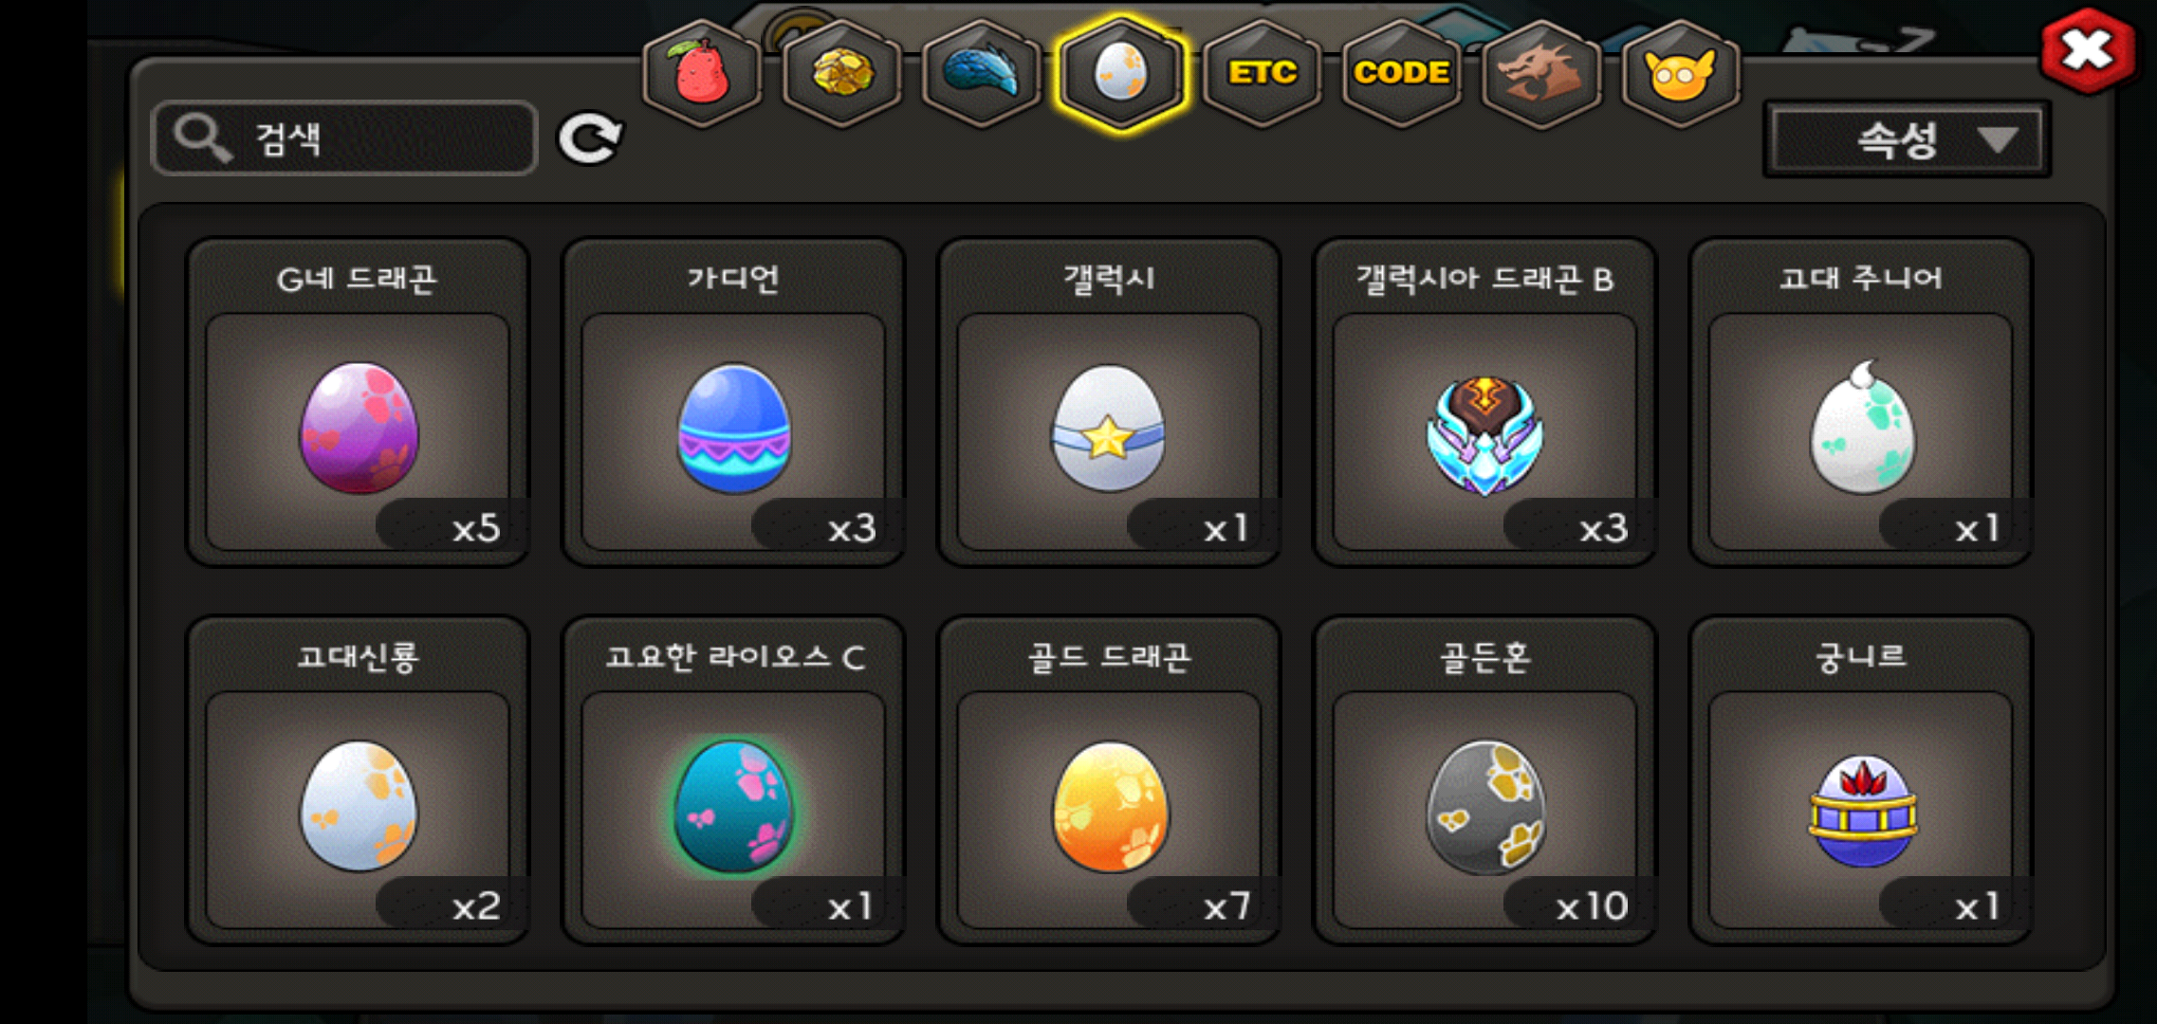Expand the 속성 sort dropdown
This screenshot has height=1024, width=2157.
tap(1907, 140)
